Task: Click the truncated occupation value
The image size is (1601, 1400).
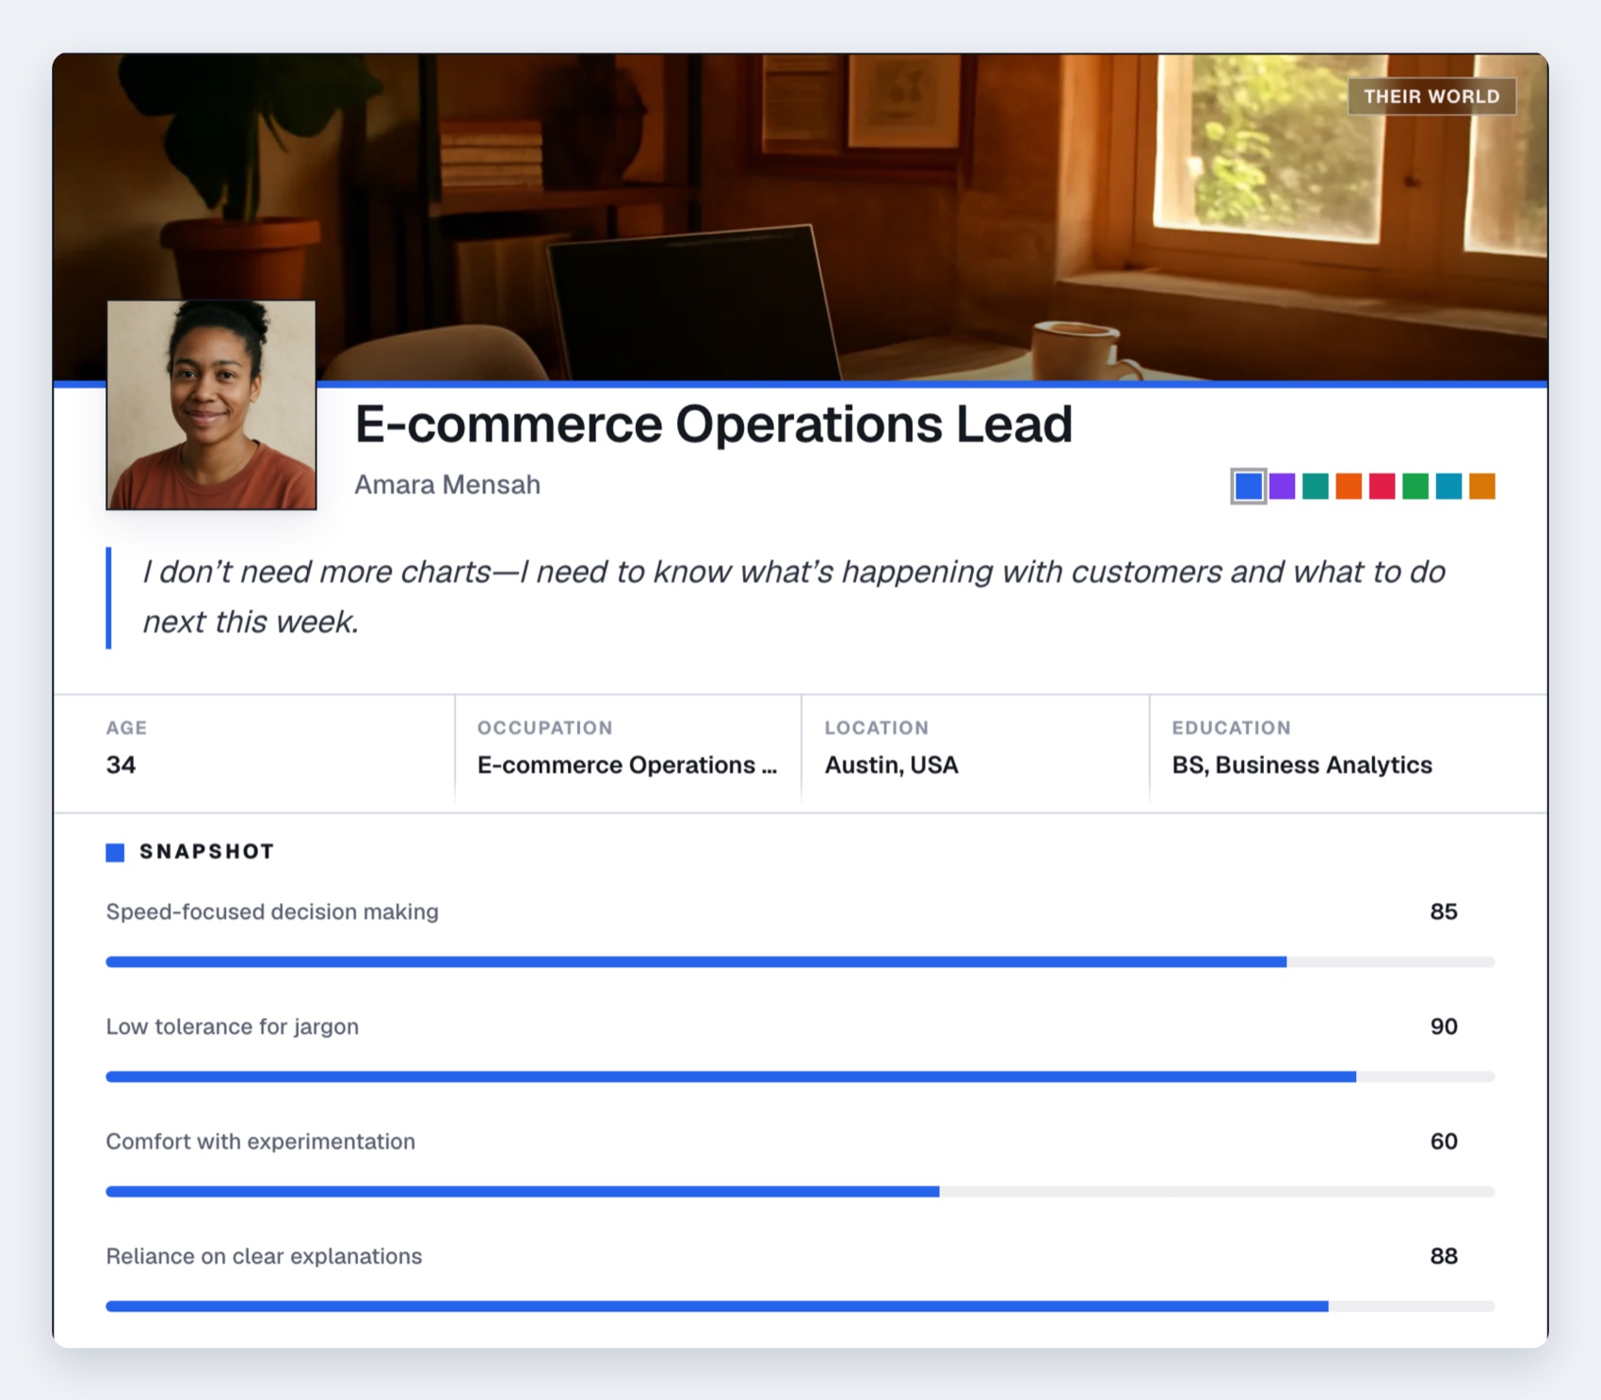Action: [627, 764]
